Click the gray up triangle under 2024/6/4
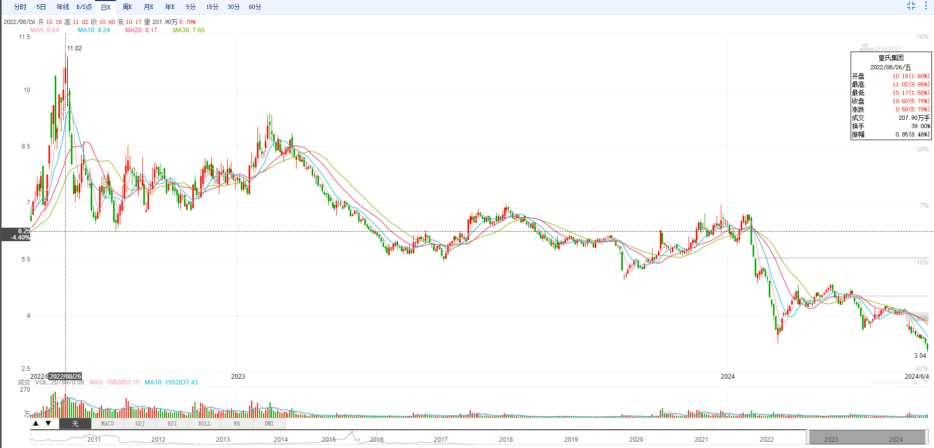This screenshot has height=448, width=934. [x=914, y=382]
